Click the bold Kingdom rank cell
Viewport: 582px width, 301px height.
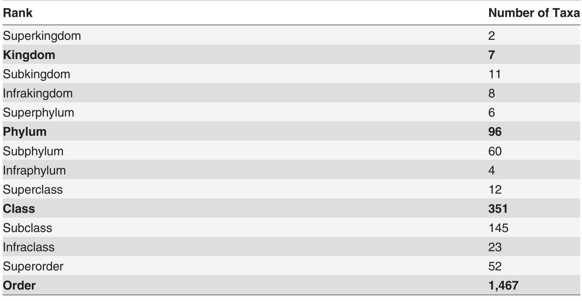29,55
